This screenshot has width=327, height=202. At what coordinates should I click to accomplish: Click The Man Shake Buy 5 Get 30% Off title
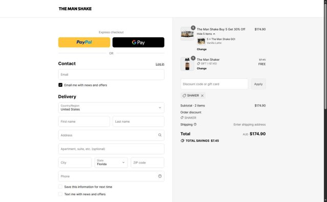(221, 29)
